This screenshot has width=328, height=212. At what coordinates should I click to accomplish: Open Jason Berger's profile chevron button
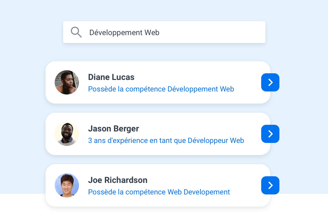coord(270,134)
